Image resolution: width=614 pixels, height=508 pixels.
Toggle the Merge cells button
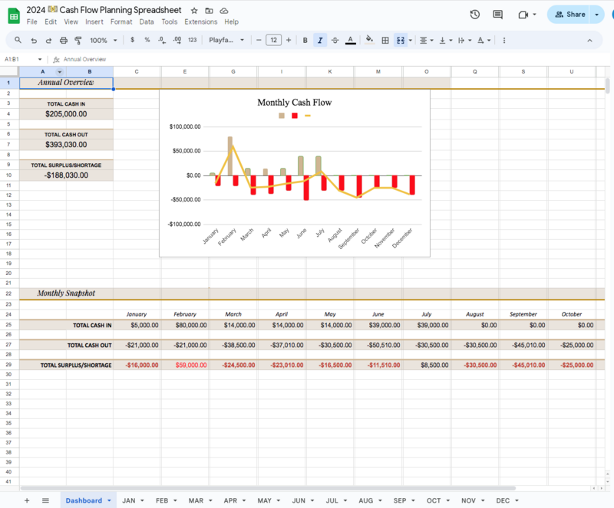pos(400,41)
